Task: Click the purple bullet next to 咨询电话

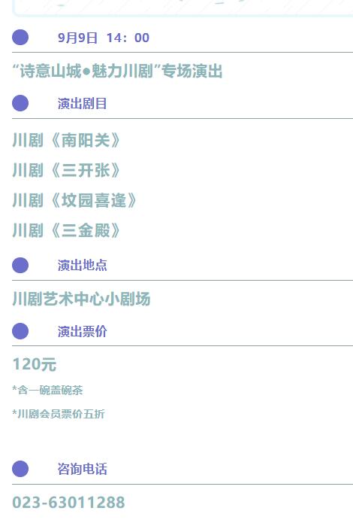Action: coord(20,469)
